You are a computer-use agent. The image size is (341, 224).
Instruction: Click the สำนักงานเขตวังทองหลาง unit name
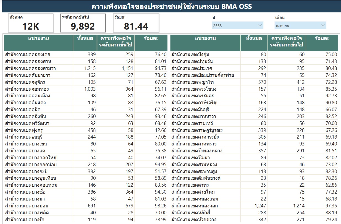pos(197,151)
